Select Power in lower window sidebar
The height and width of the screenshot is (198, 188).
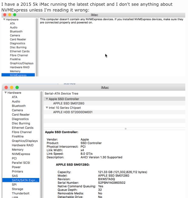[x=16, y=167]
